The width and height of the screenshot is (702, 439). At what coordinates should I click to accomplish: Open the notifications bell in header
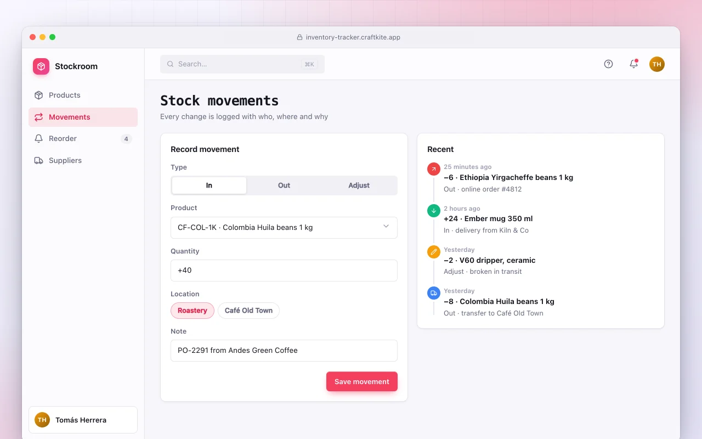tap(633, 64)
